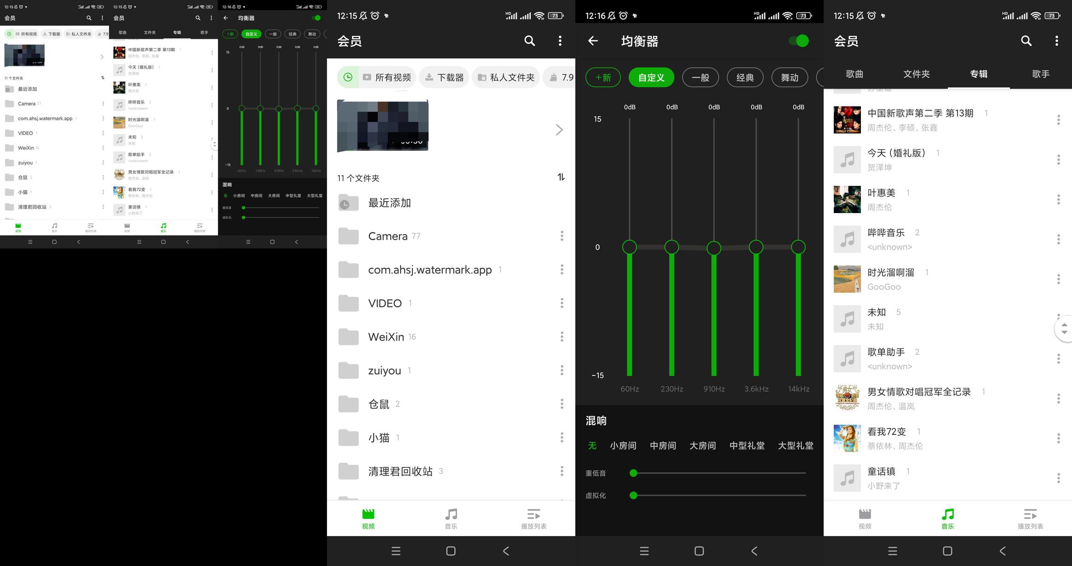The width and height of the screenshot is (1072, 566).
Task: Switch to the large 文件夹 tab
Action: (916, 74)
